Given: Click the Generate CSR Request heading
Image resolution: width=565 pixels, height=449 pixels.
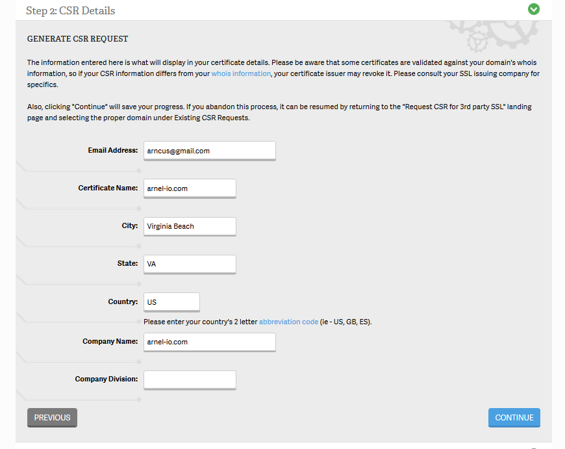Looking at the screenshot, I should 77,39.
